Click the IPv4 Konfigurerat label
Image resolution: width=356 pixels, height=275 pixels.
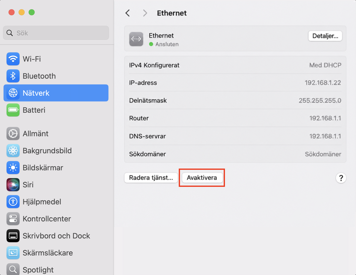point(154,65)
